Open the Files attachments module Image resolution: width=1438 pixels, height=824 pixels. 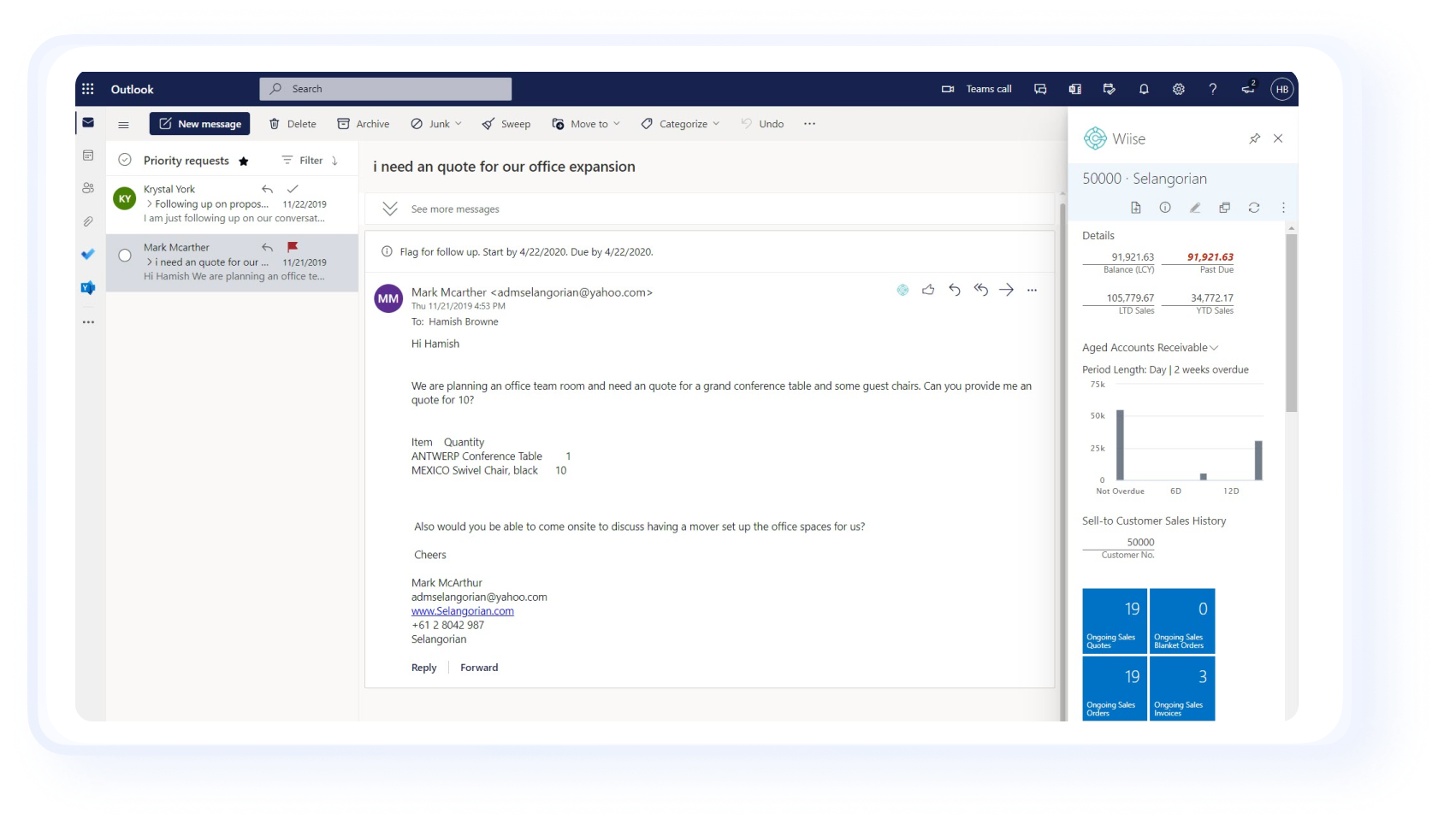pyautogui.click(x=88, y=221)
